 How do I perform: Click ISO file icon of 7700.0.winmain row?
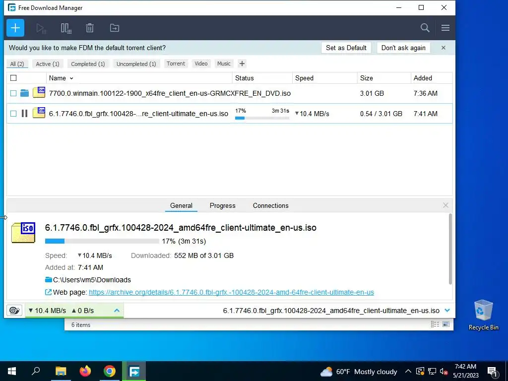[39, 92]
